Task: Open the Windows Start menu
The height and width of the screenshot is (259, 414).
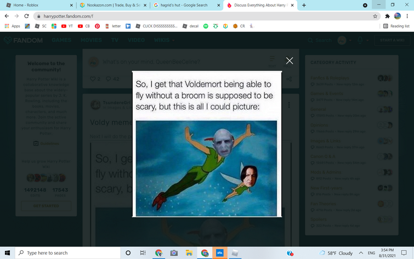Action: (x=7, y=253)
